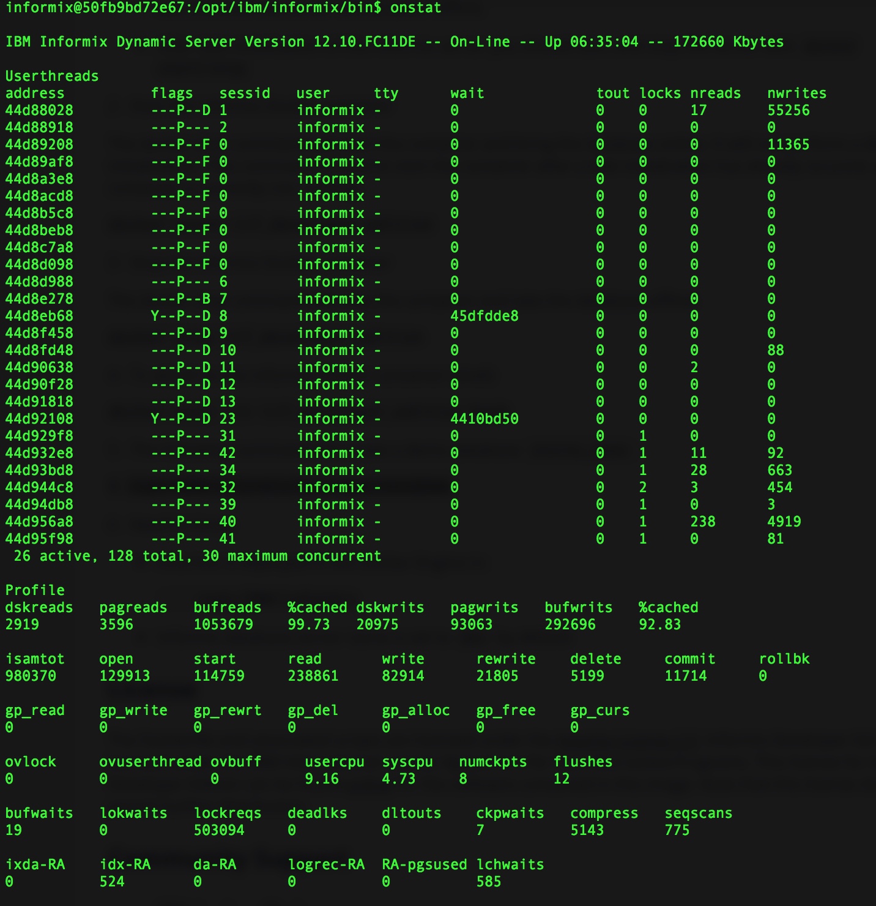Click nwrites value '55256'
Viewport: 876px width, 906px height.
789,110
